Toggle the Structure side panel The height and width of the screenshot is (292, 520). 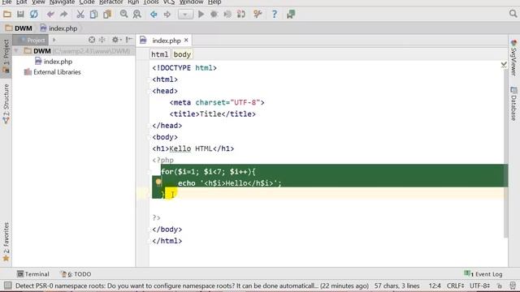(x=6, y=105)
